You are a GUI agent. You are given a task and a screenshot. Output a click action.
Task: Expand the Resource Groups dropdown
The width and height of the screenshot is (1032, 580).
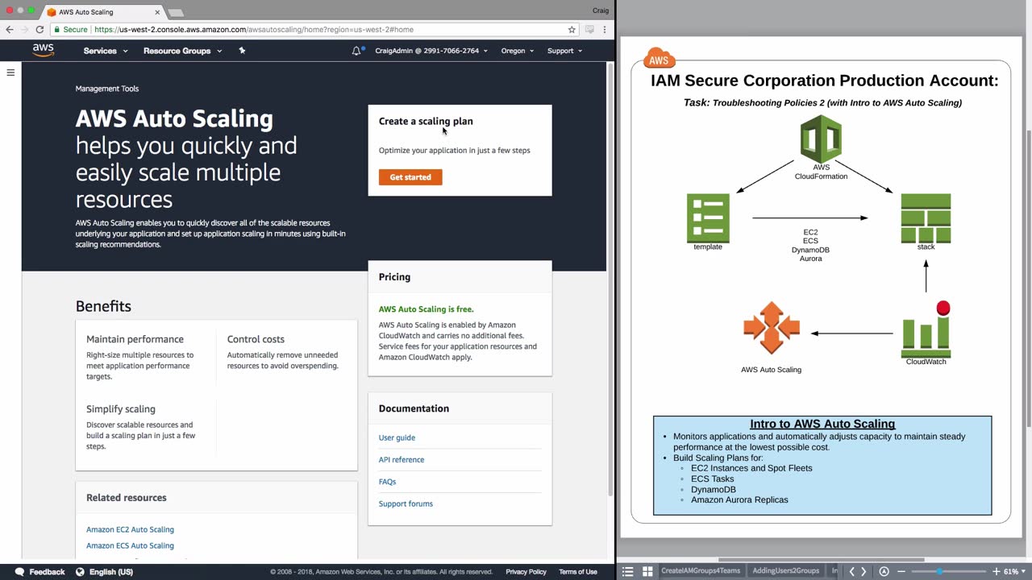click(x=182, y=51)
